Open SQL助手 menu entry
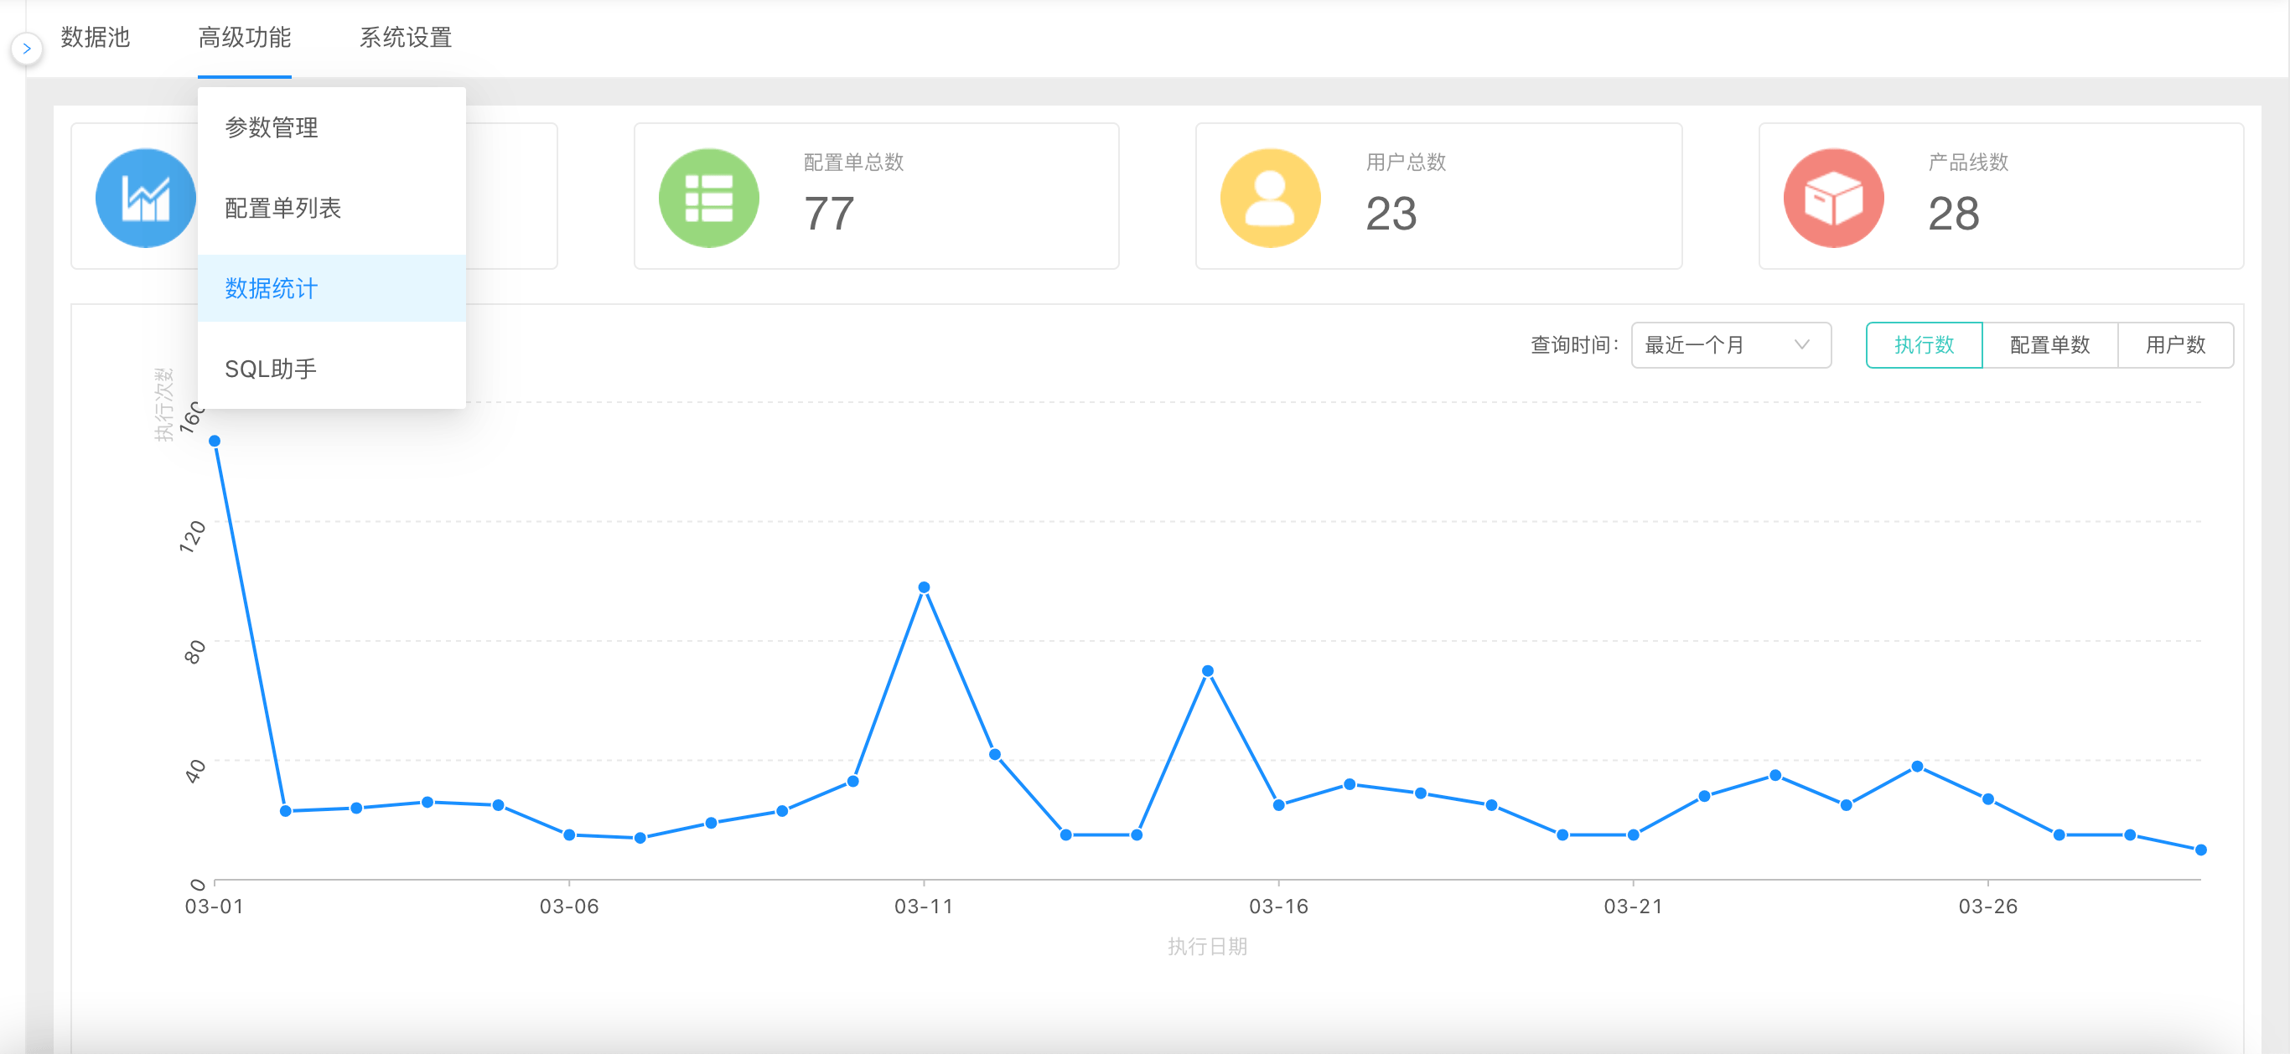This screenshot has height=1054, width=2290. (x=332, y=369)
